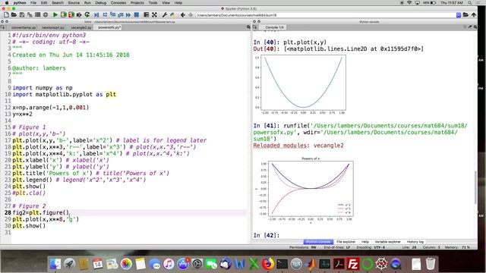Click the console vertical scrollbar
The width and height of the screenshot is (486, 273).
tap(475, 187)
